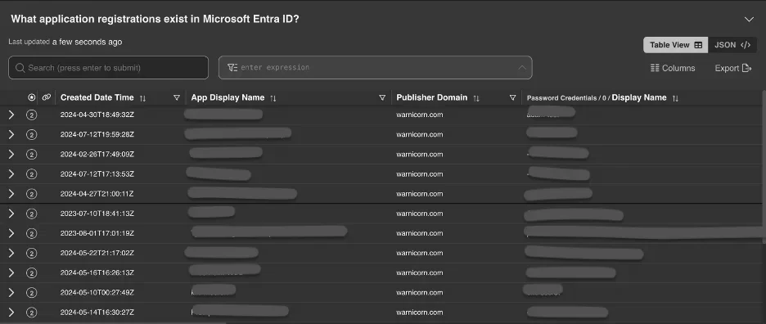
Task: Sort by Created Date Time
Action: point(142,98)
